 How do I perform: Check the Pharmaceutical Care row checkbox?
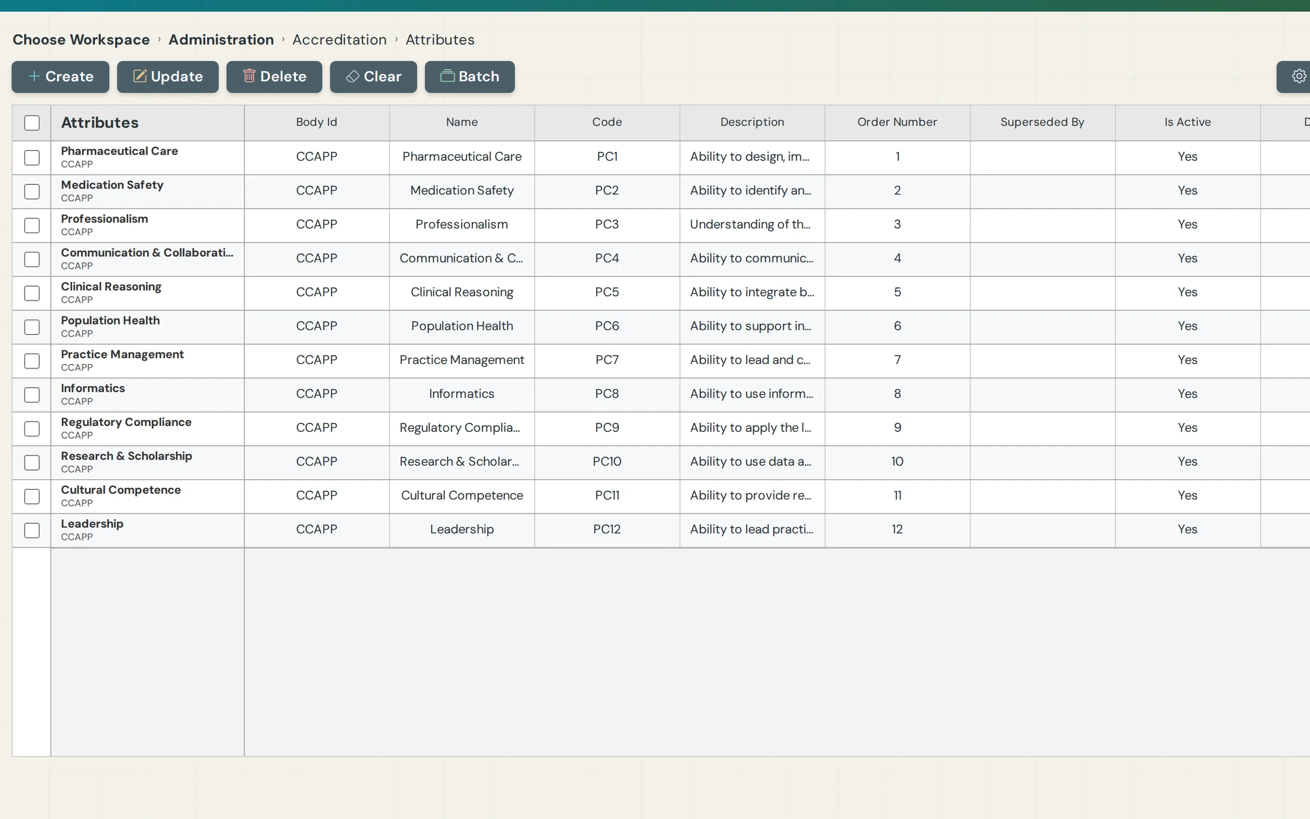pyautogui.click(x=32, y=158)
